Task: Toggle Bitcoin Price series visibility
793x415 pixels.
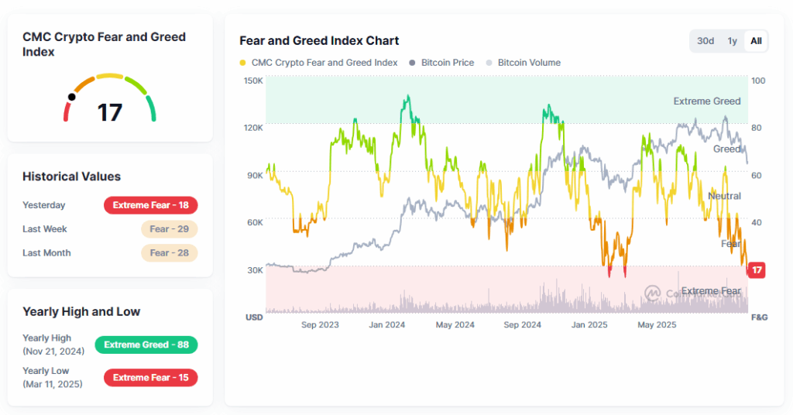Action: point(447,63)
